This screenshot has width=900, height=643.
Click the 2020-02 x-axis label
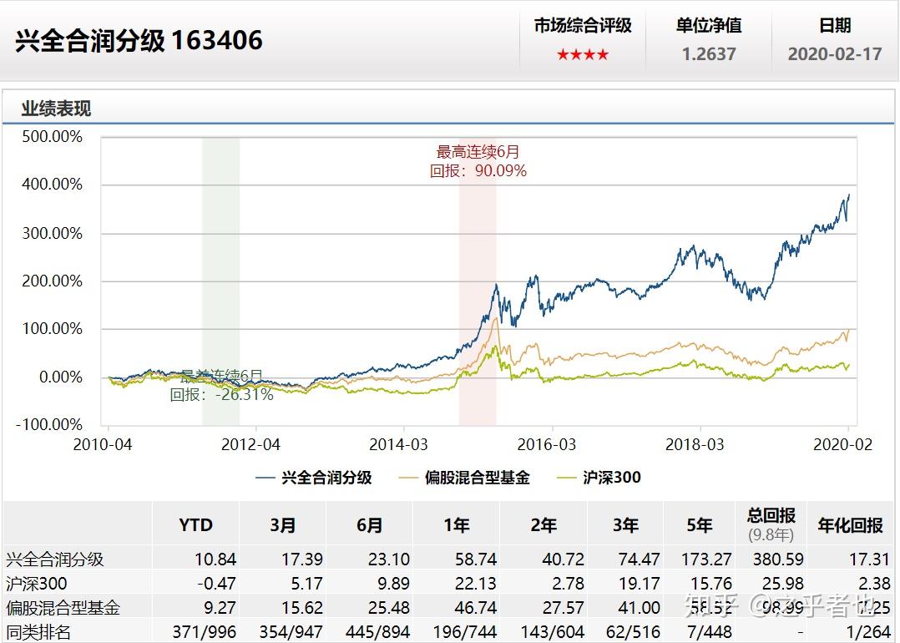tap(842, 445)
